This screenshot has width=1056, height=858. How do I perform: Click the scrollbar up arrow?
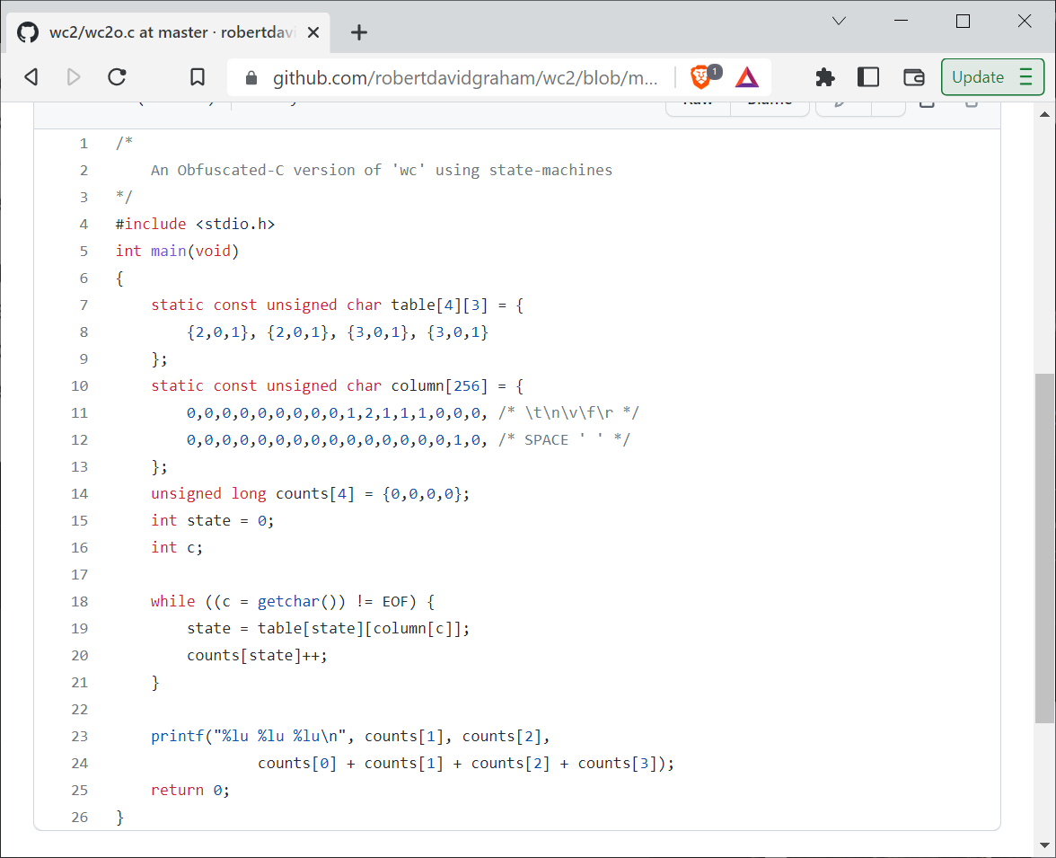click(1044, 114)
